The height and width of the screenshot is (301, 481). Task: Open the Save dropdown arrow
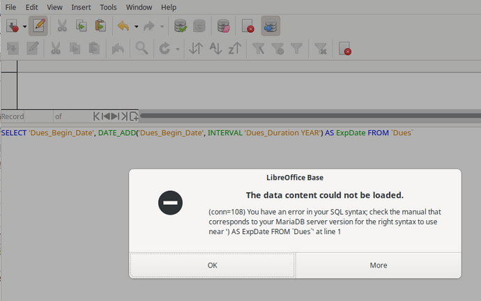point(25,26)
